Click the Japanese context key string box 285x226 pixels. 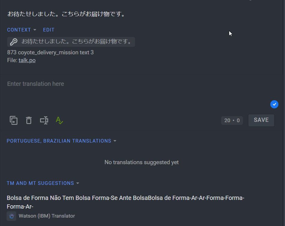[71, 42]
